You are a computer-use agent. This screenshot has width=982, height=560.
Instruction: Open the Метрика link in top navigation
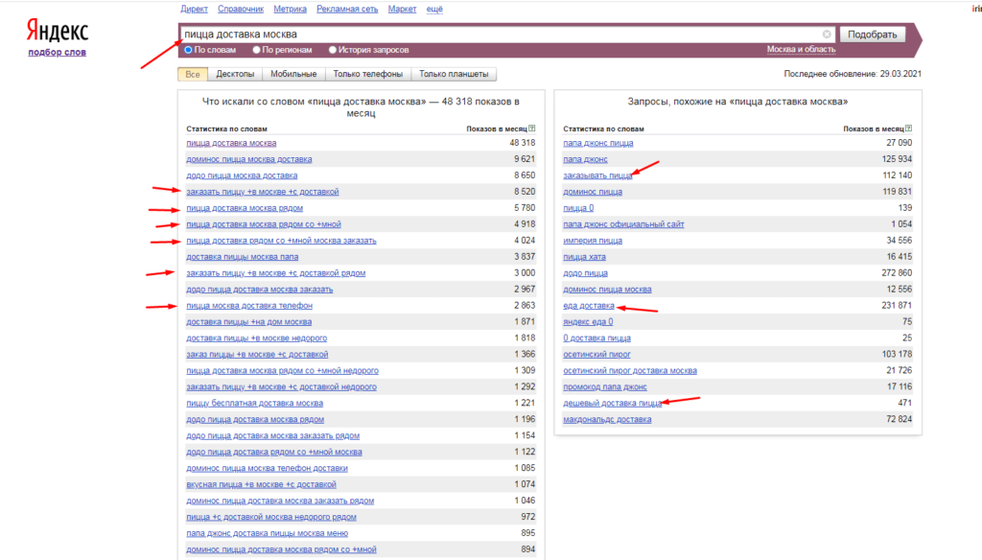point(290,8)
